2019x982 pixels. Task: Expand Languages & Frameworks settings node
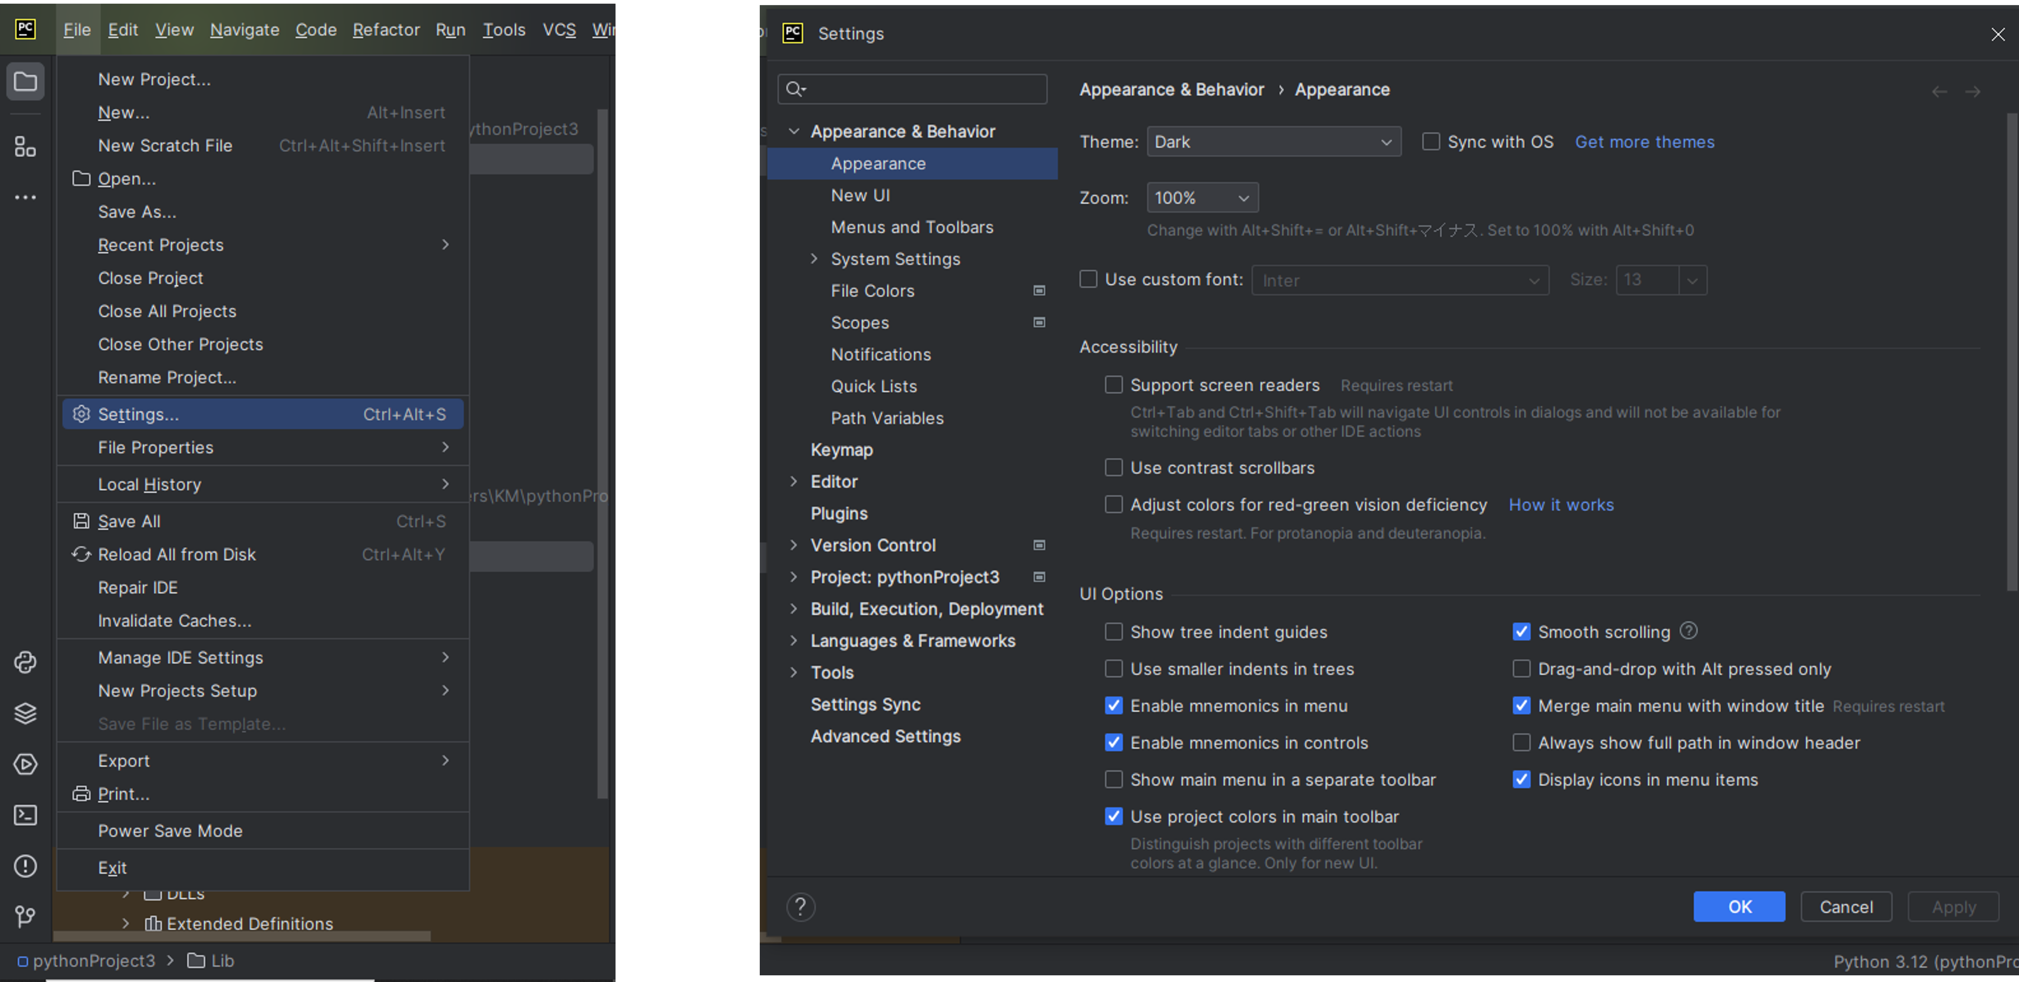pos(794,641)
